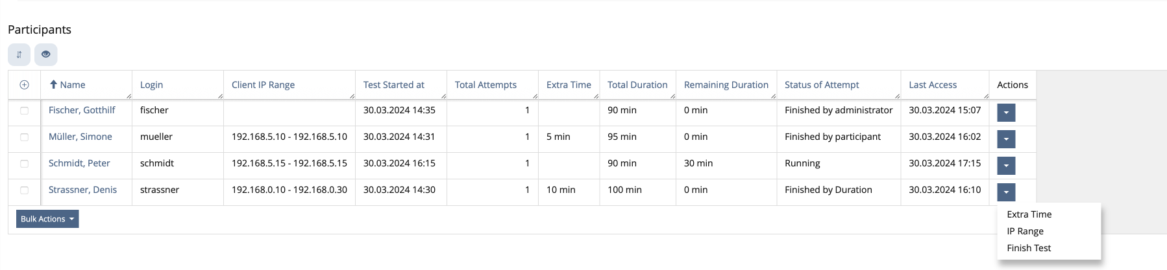Collapse actions dropdown for Strassner row
This screenshot has width=1167, height=270.
1006,192
